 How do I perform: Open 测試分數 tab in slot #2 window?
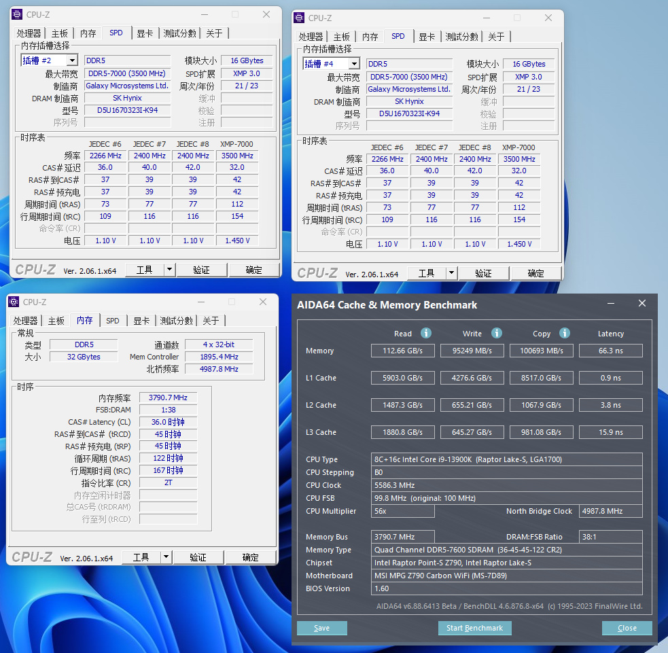tap(180, 33)
